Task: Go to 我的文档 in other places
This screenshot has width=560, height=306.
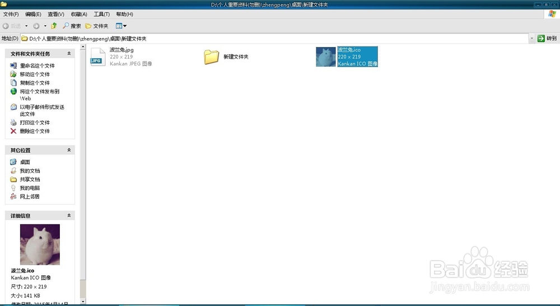Action: pos(30,171)
